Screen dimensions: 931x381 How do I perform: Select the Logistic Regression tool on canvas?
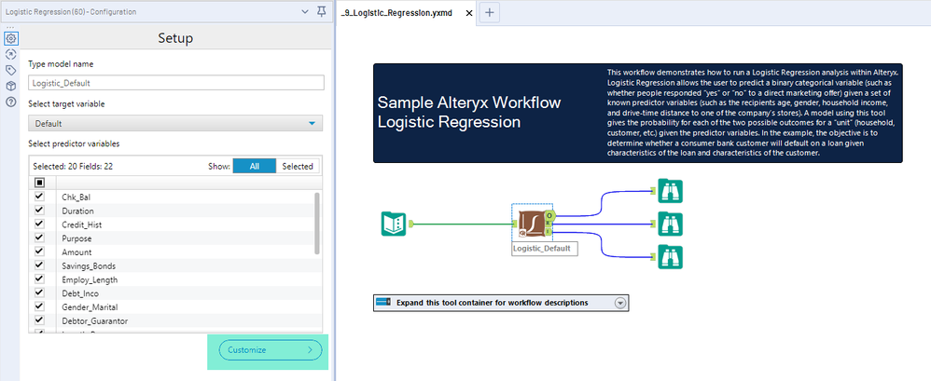pos(530,224)
